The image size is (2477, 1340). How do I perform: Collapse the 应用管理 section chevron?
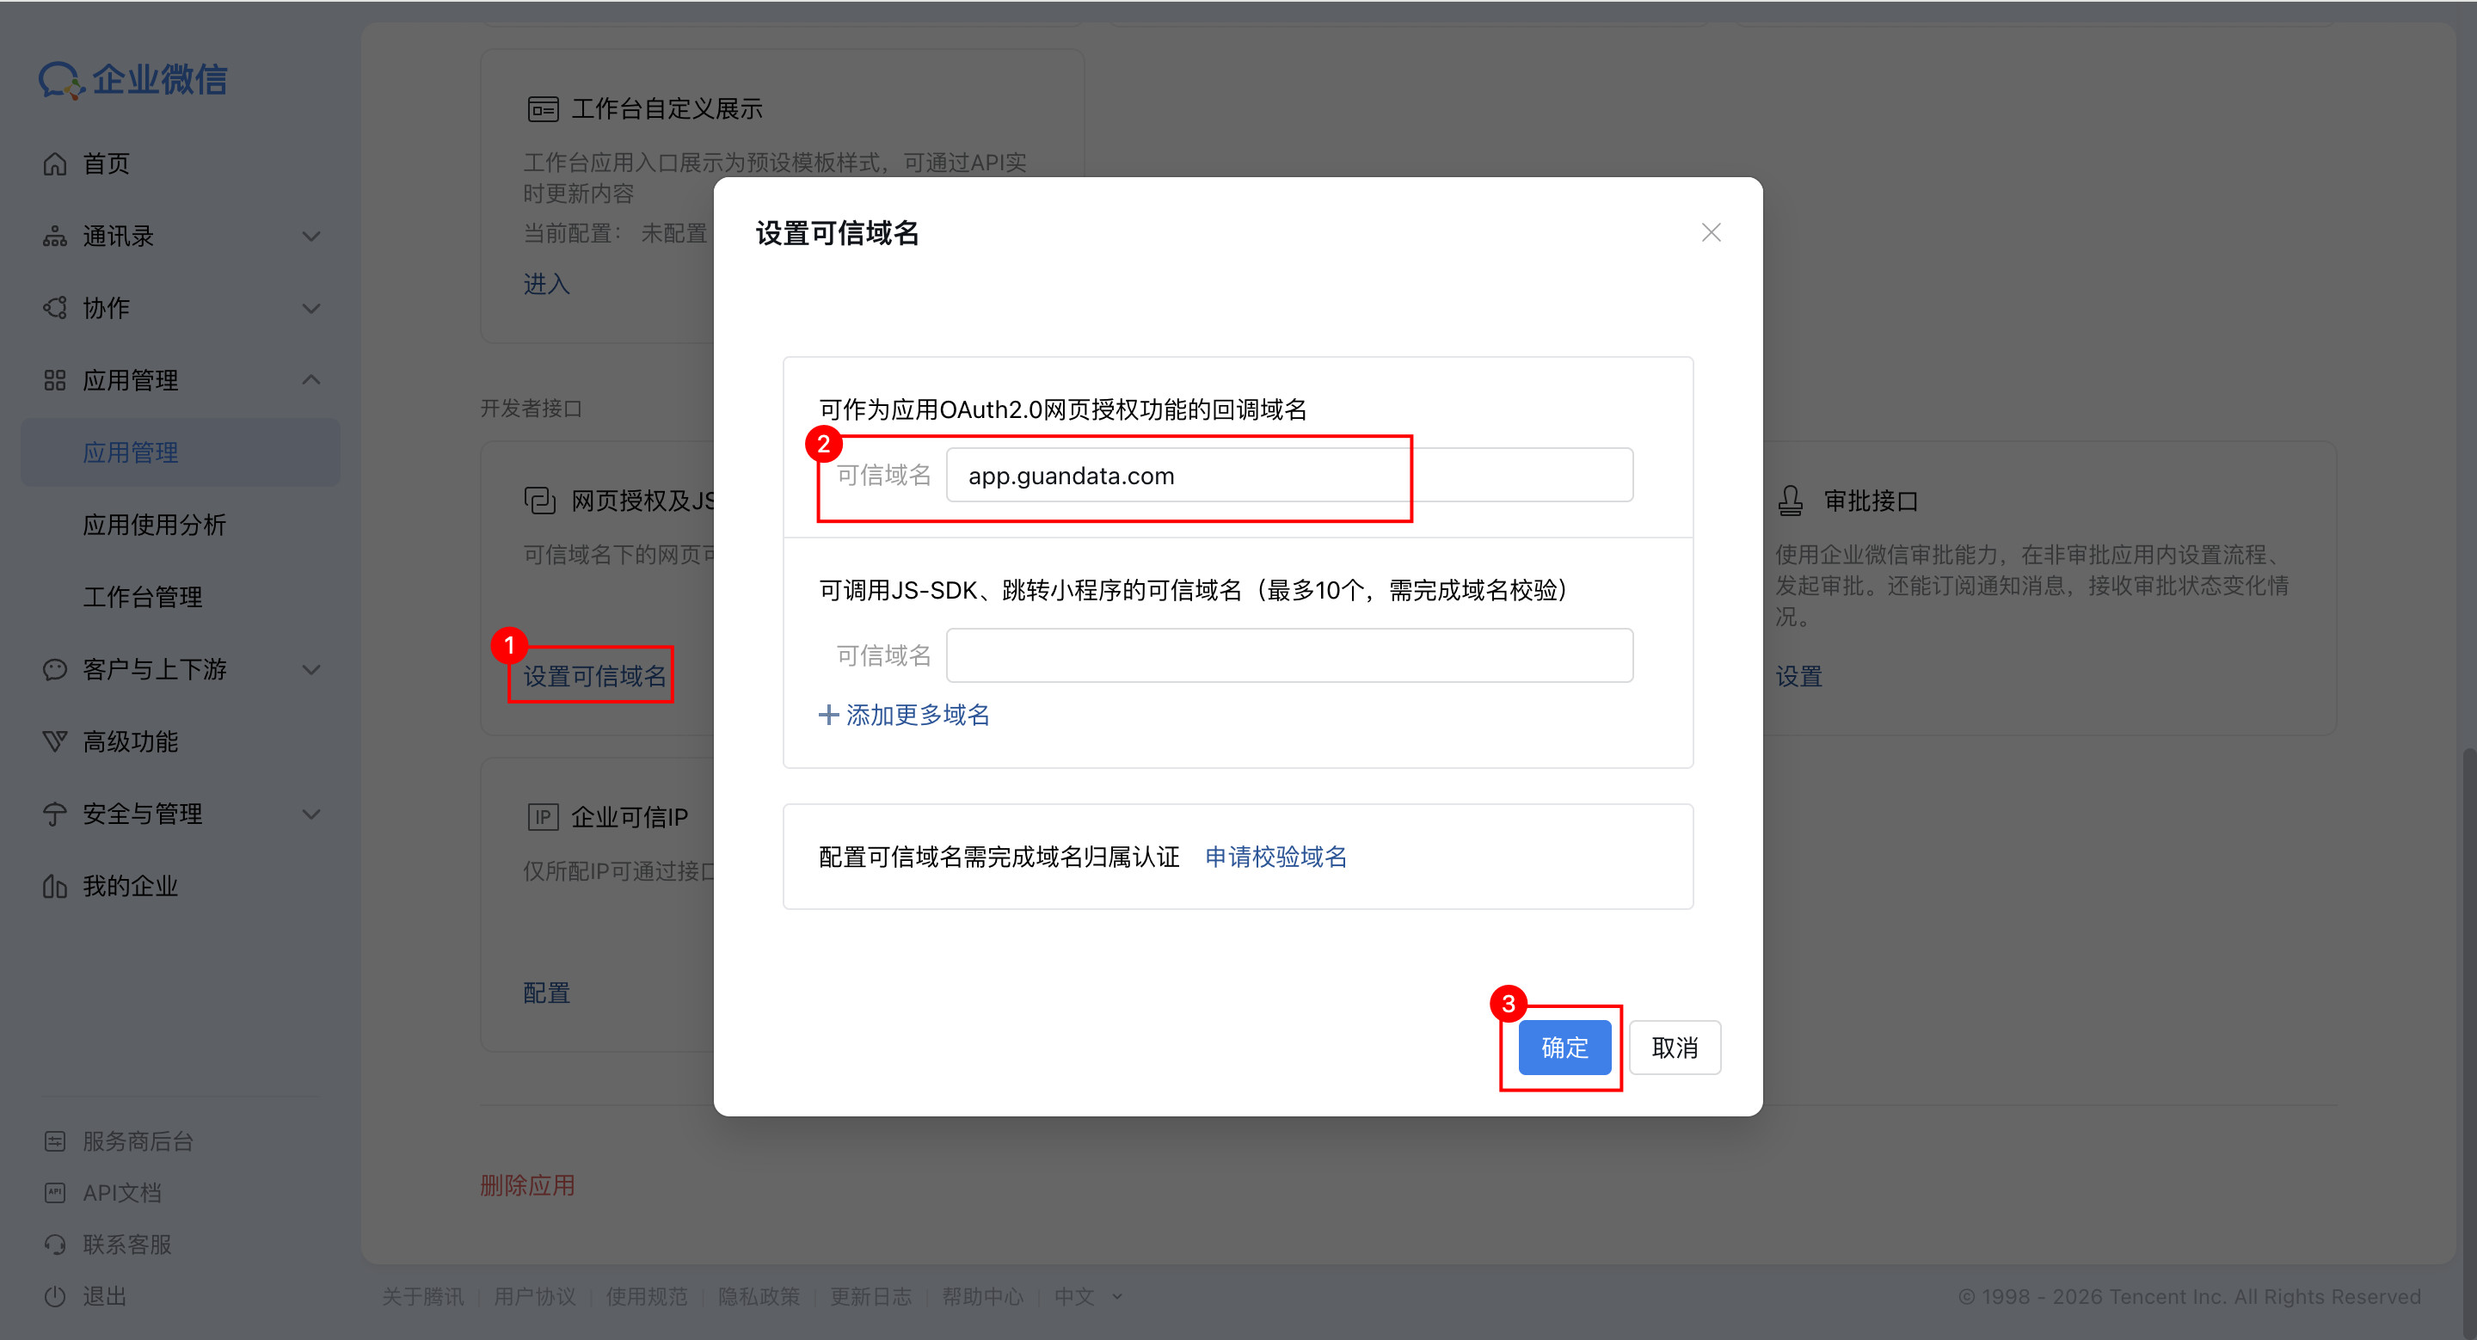tap(310, 381)
